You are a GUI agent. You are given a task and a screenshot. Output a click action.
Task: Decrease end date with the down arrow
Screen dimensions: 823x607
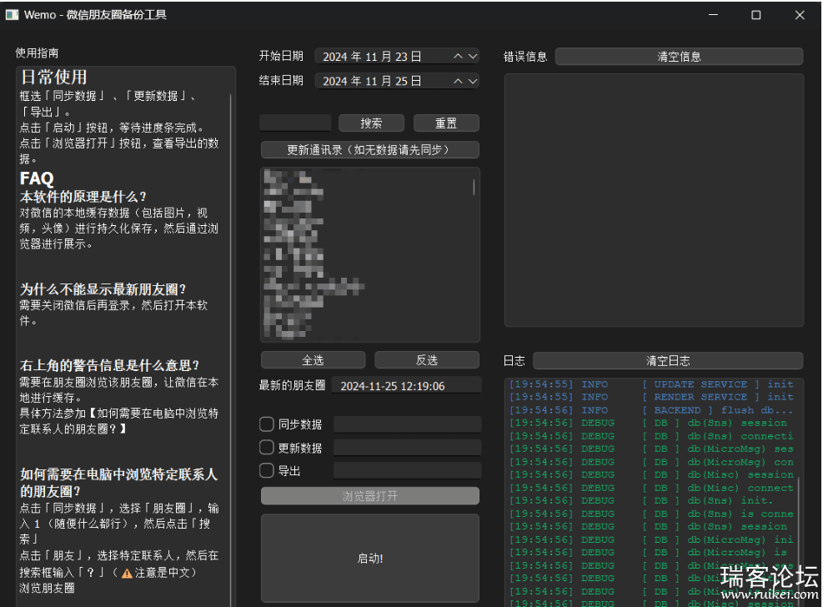coord(473,81)
